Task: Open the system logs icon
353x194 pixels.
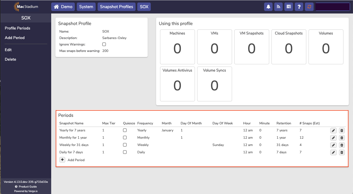Action: coord(289,7)
